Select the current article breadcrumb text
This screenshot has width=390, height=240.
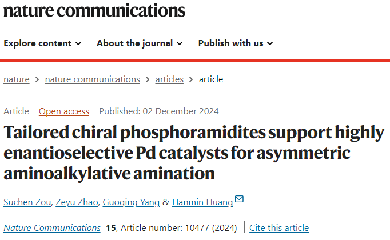point(211,79)
